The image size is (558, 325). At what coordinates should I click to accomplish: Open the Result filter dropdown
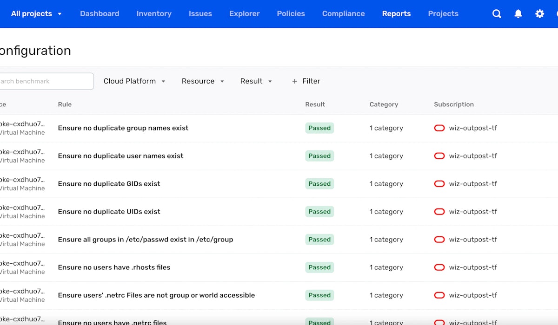256,81
